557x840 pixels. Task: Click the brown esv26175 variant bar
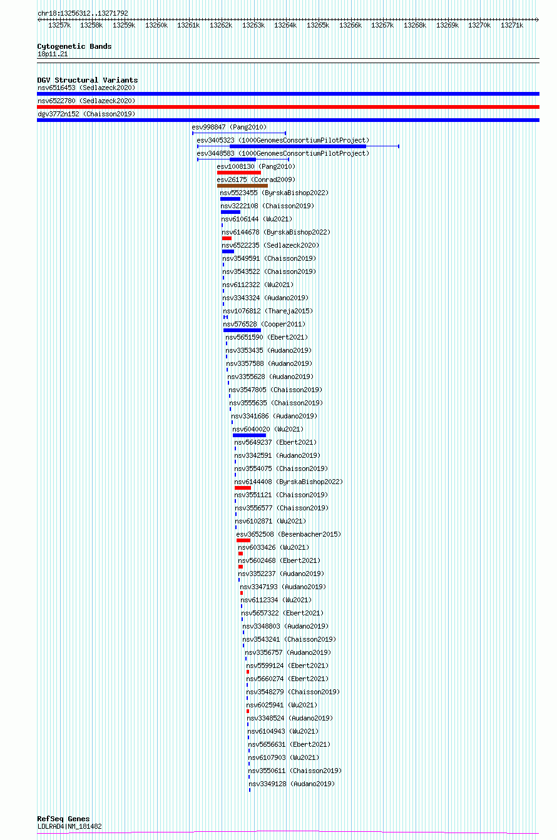coord(242,186)
